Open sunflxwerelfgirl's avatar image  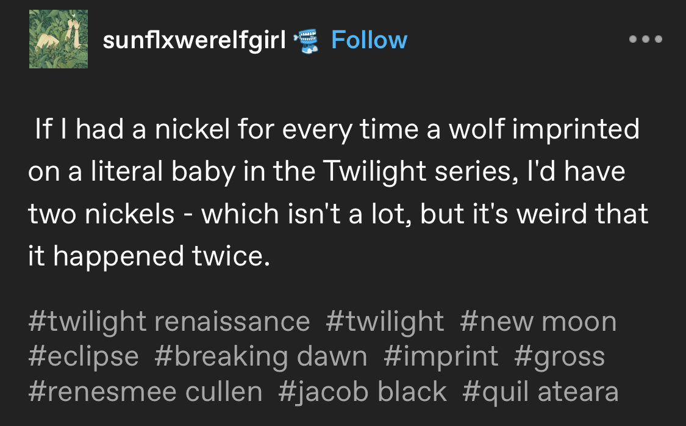coord(59,39)
